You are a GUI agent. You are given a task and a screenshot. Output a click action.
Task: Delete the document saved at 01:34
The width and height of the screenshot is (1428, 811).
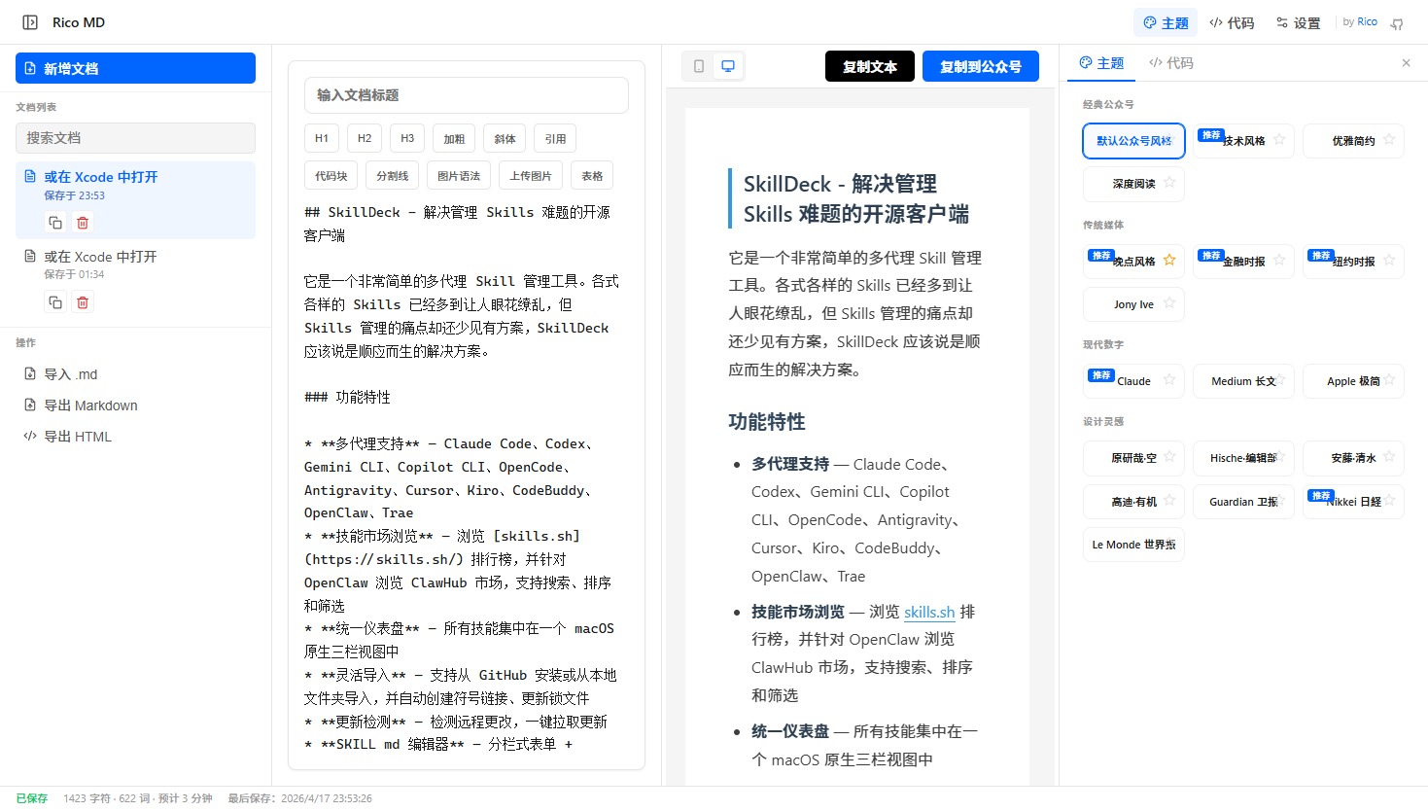[x=83, y=302]
